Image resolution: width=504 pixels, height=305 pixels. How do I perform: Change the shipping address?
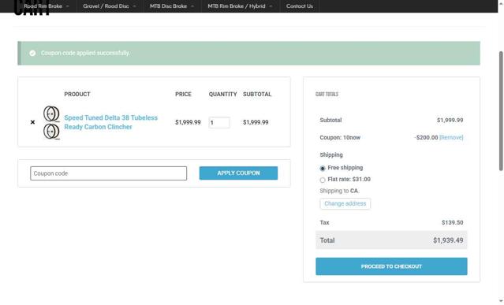(345, 203)
